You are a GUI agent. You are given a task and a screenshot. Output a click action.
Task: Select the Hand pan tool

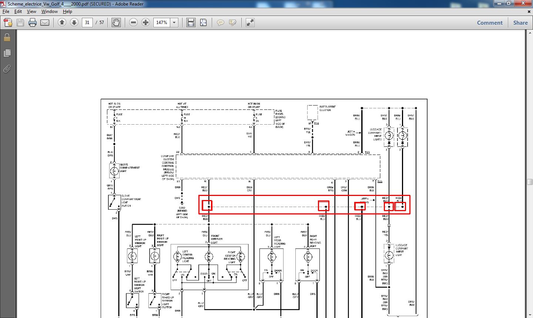click(x=116, y=23)
